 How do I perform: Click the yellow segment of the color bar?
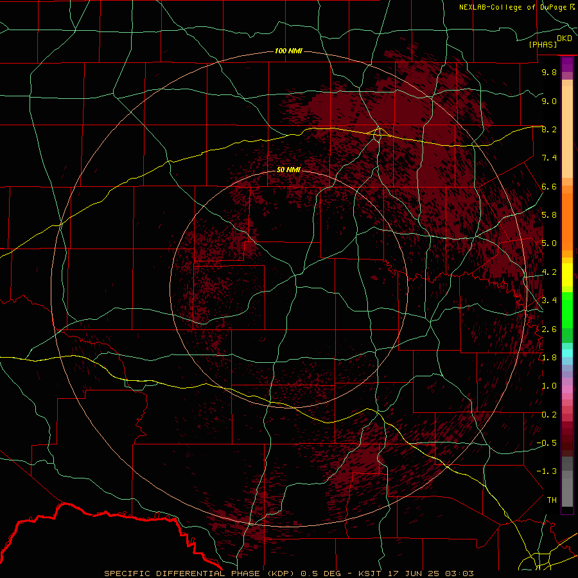567,275
